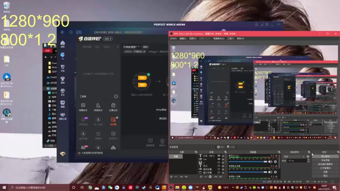This screenshot has width=340, height=191.
Task: Open OBS 编辑(E) menu
Action: pos(183,39)
